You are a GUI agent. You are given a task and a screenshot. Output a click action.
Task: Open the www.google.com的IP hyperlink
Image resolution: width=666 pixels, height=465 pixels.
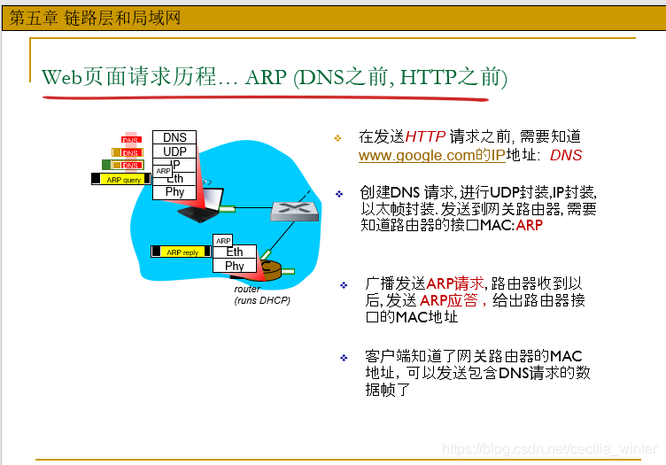click(x=432, y=155)
